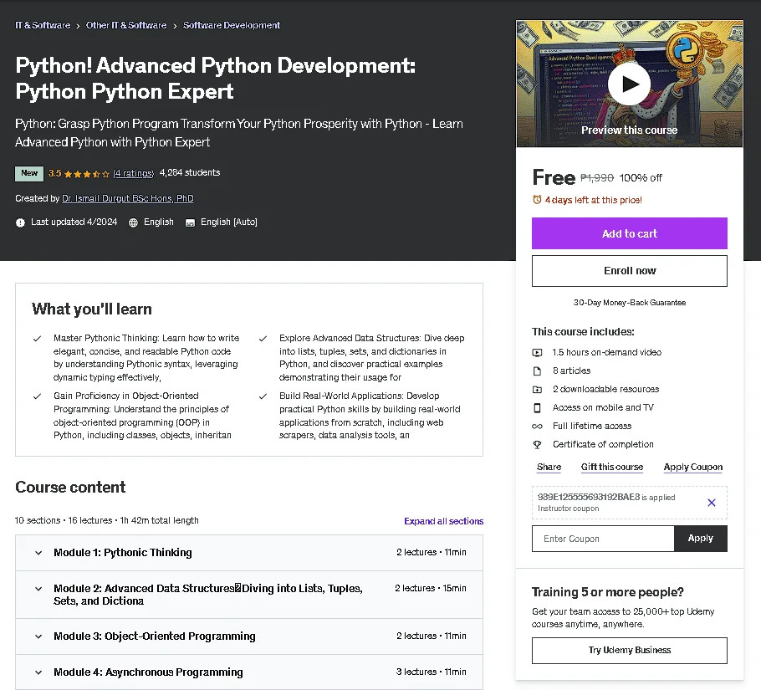Click the English [Auto] captions text
Viewport: 761px width, 690px height.
click(x=229, y=222)
